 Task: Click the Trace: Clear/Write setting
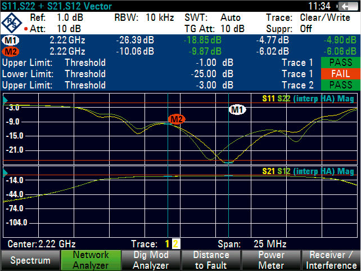click(308, 17)
